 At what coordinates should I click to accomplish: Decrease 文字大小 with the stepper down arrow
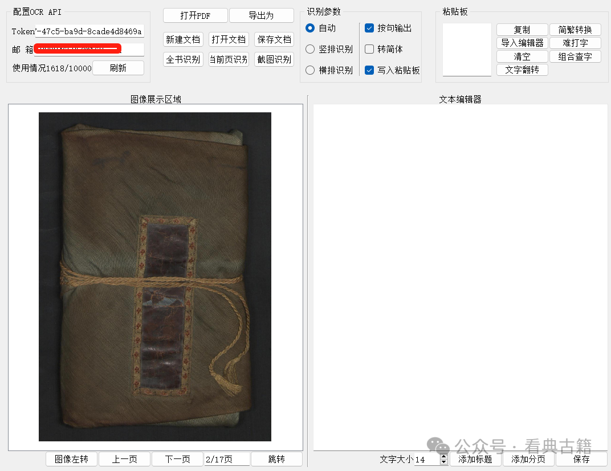(x=444, y=462)
